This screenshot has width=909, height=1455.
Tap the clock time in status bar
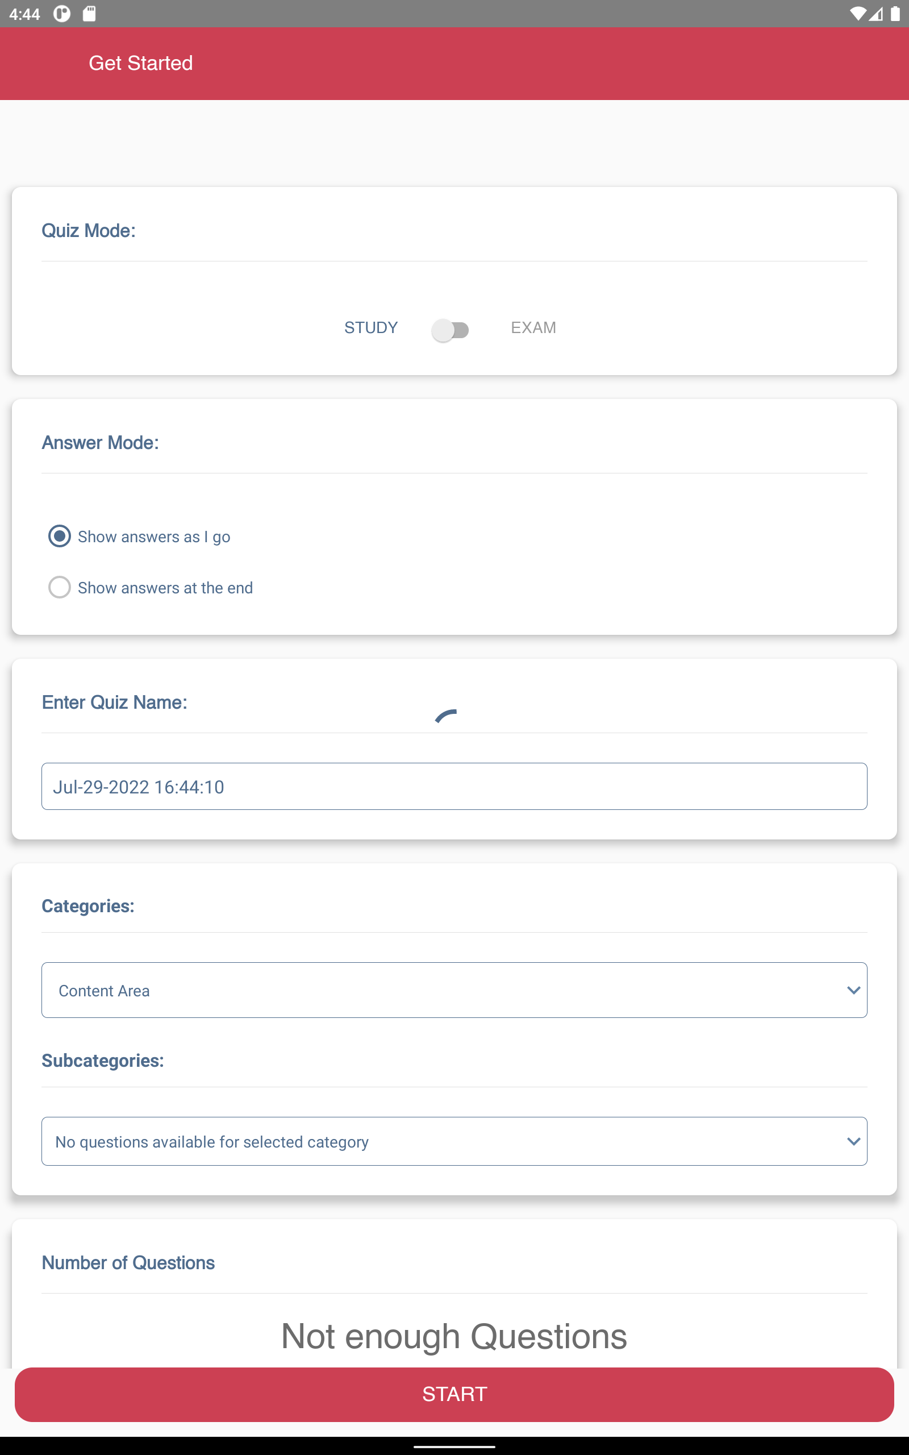(x=24, y=14)
